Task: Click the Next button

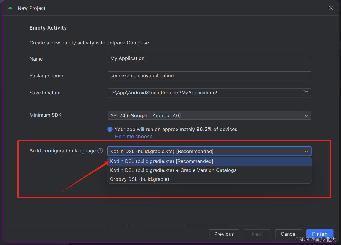Action: 257,234
